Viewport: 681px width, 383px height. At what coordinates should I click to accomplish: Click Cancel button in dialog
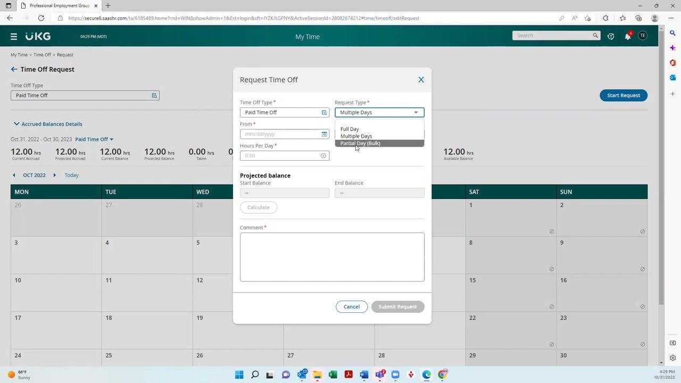pyautogui.click(x=352, y=307)
